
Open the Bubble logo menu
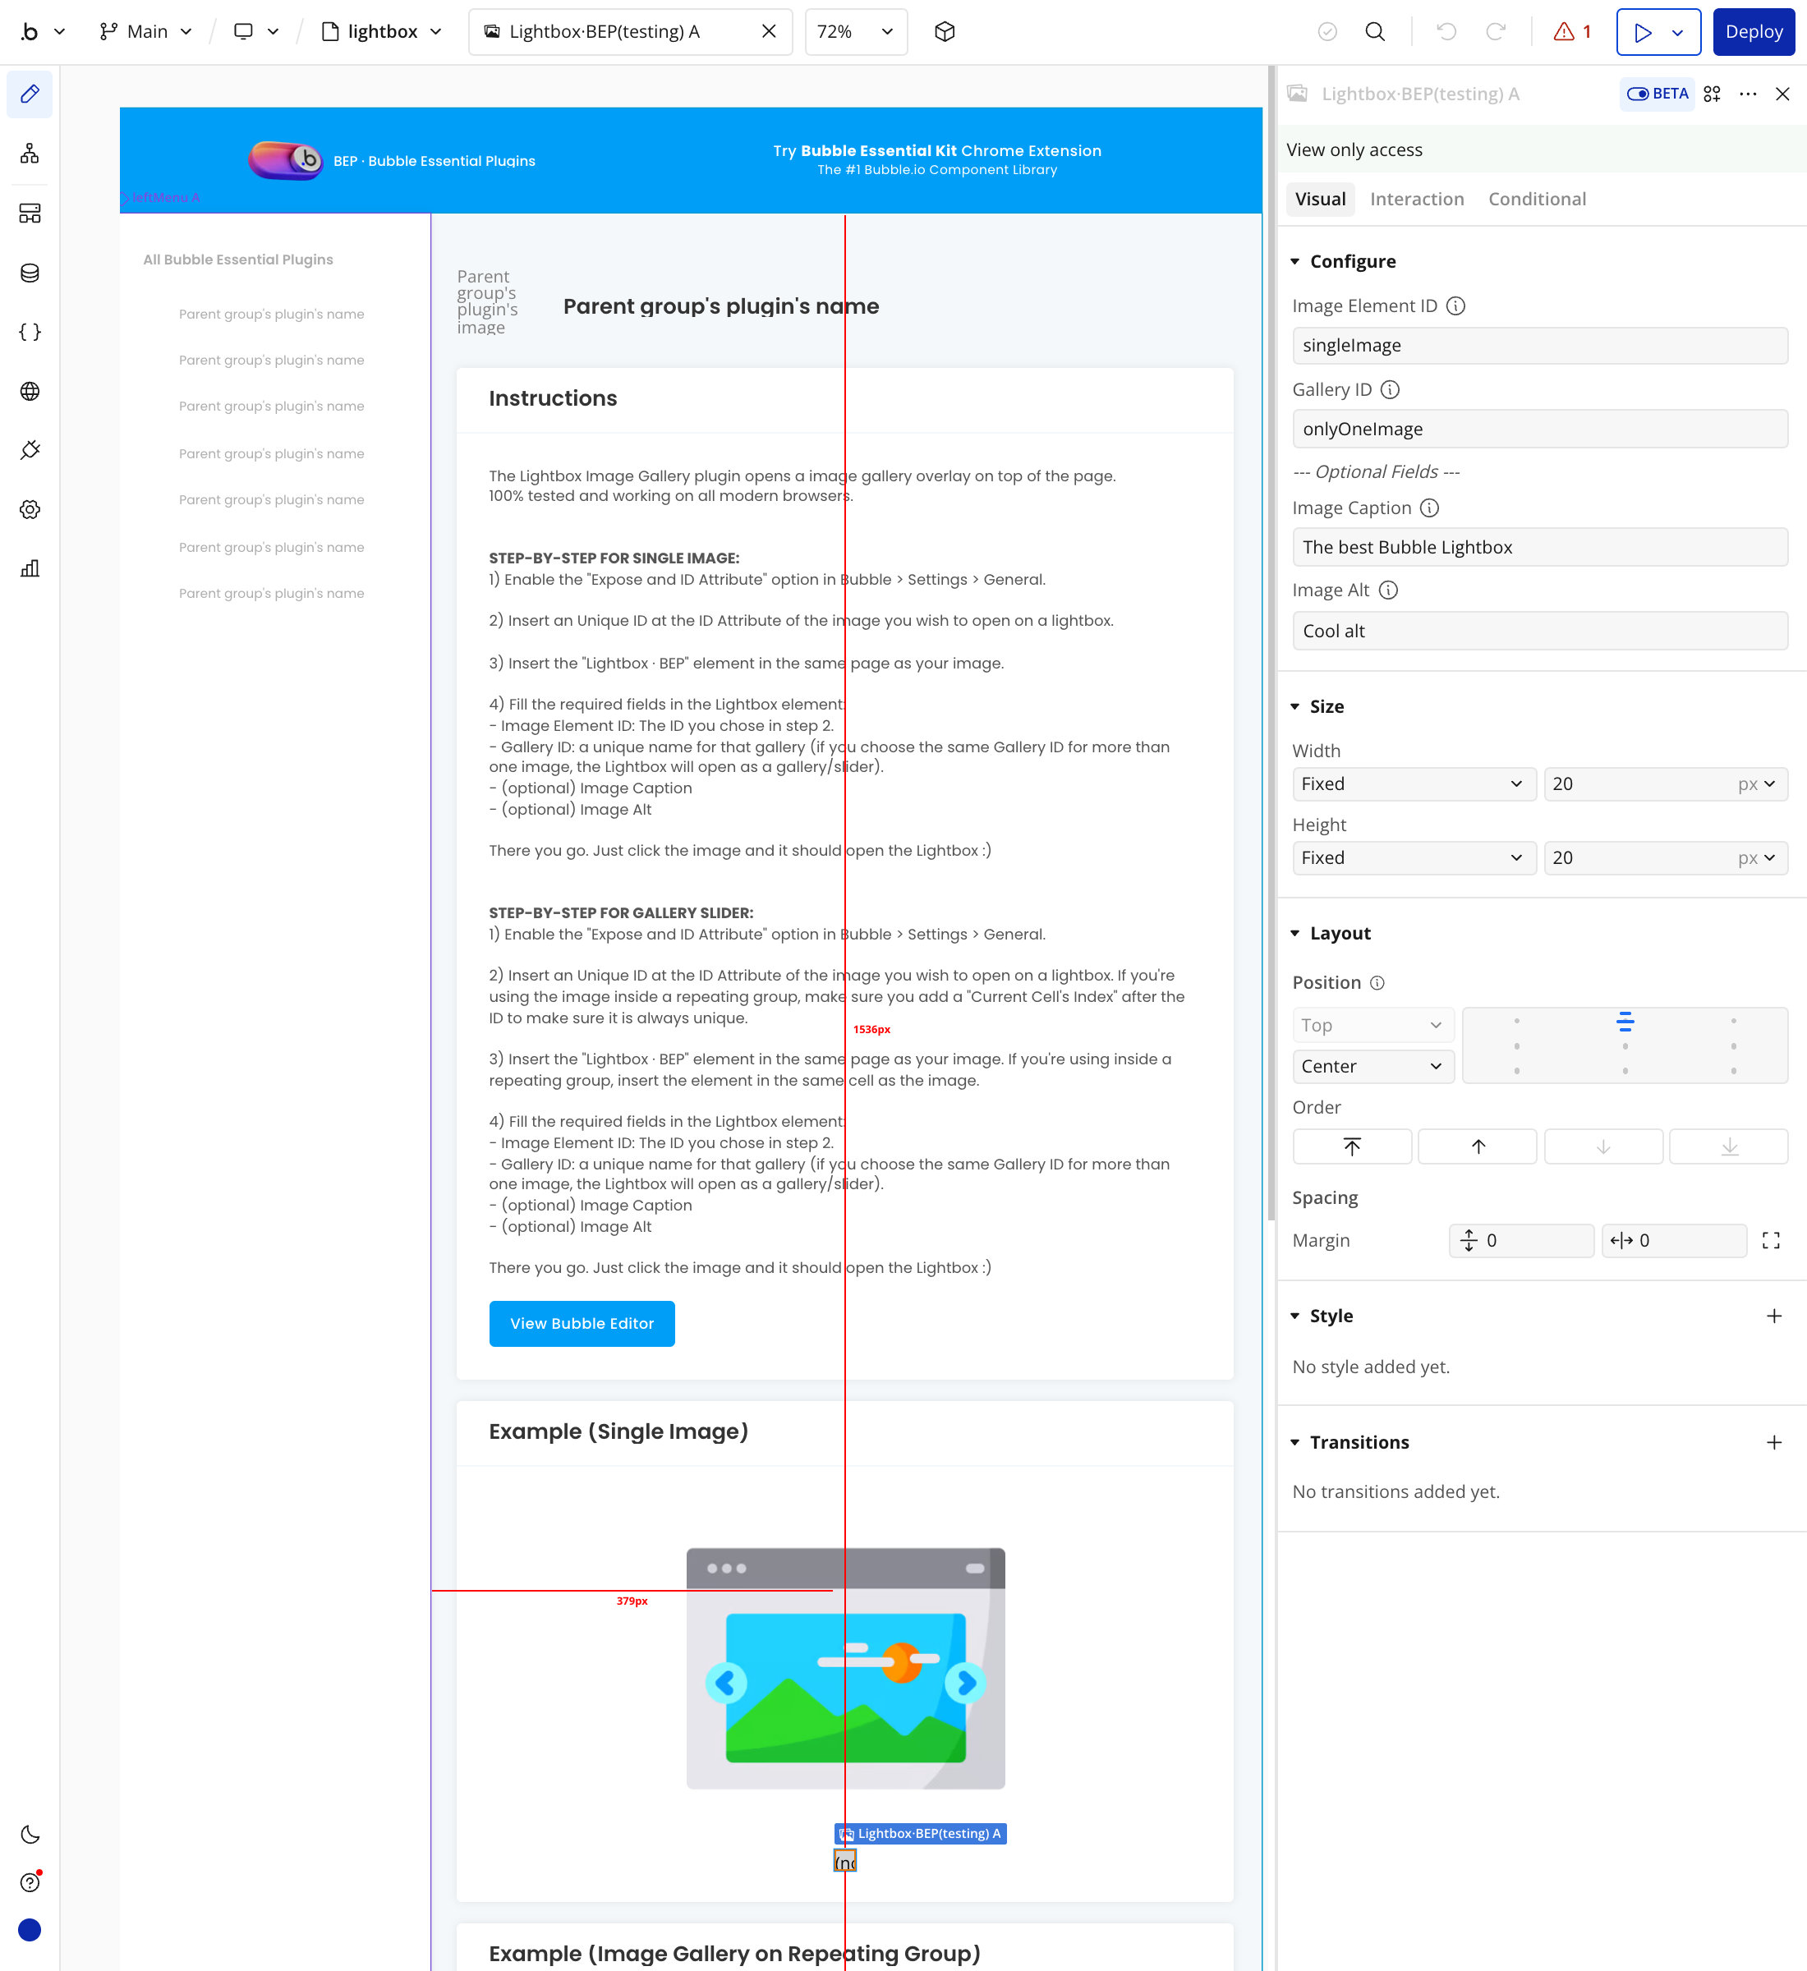point(42,31)
